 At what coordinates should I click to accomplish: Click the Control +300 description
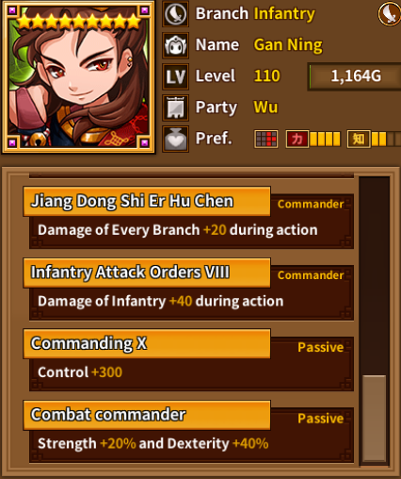[x=80, y=372]
